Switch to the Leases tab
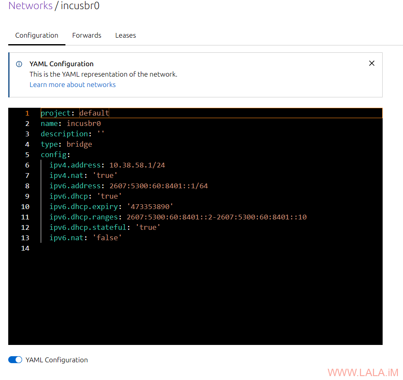This screenshot has height=380, width=403. click(125, 35)
